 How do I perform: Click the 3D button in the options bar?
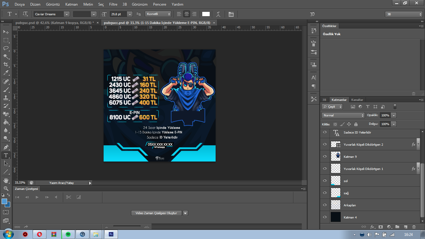click(312, 14)
